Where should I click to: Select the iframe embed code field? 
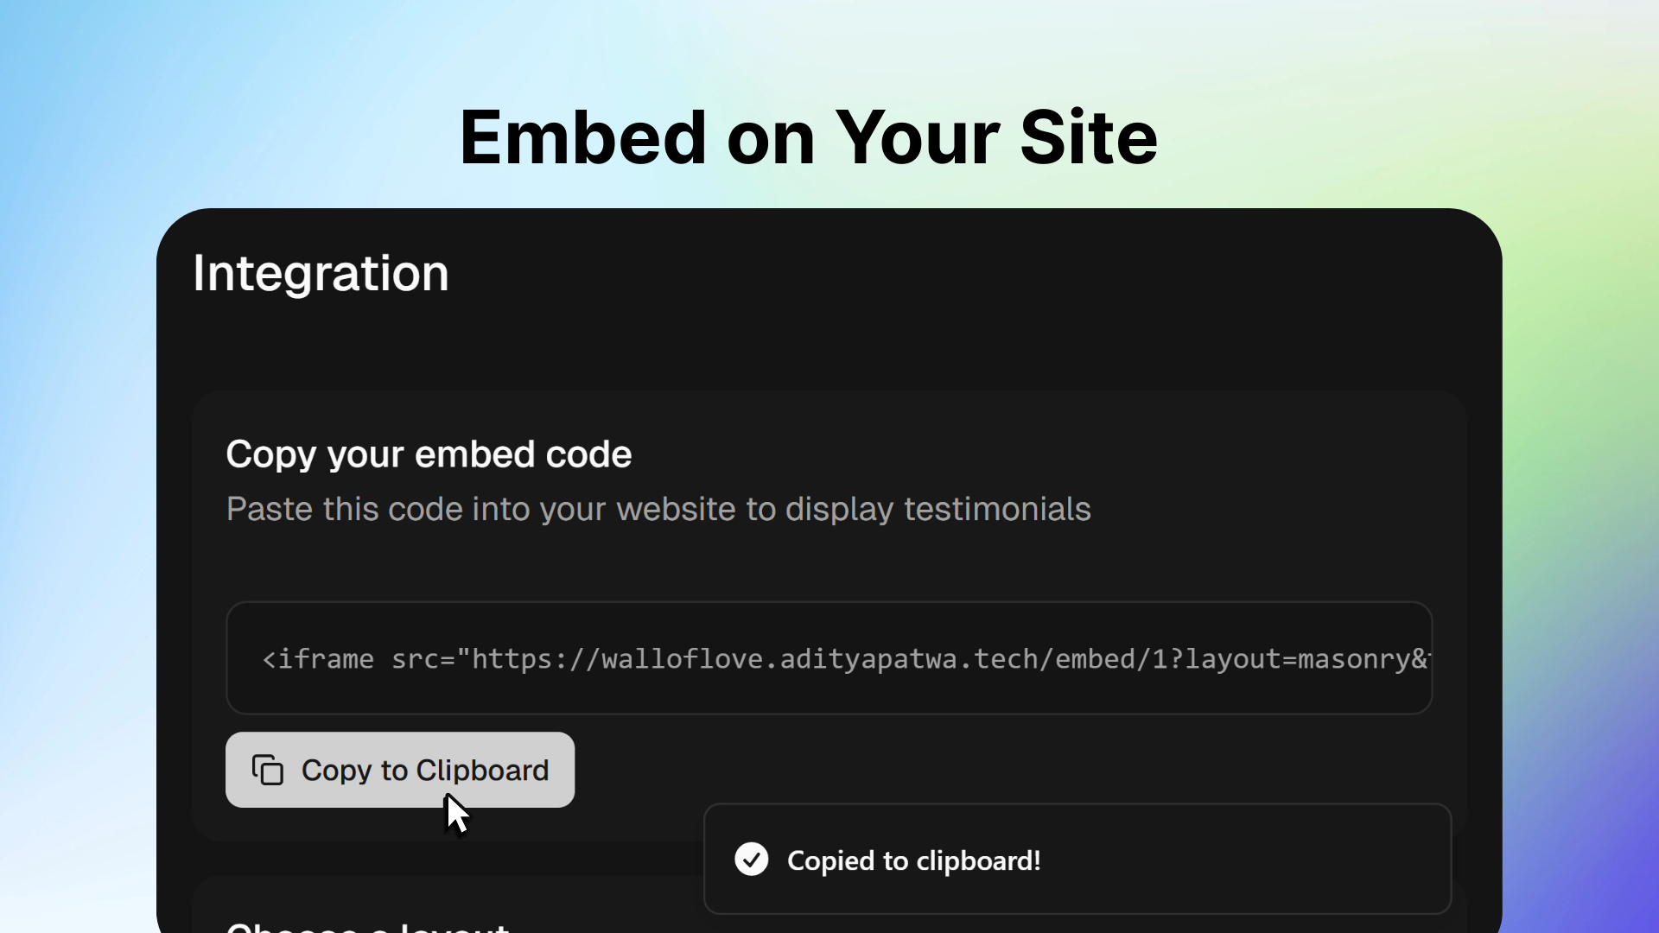tap(829, 658)
